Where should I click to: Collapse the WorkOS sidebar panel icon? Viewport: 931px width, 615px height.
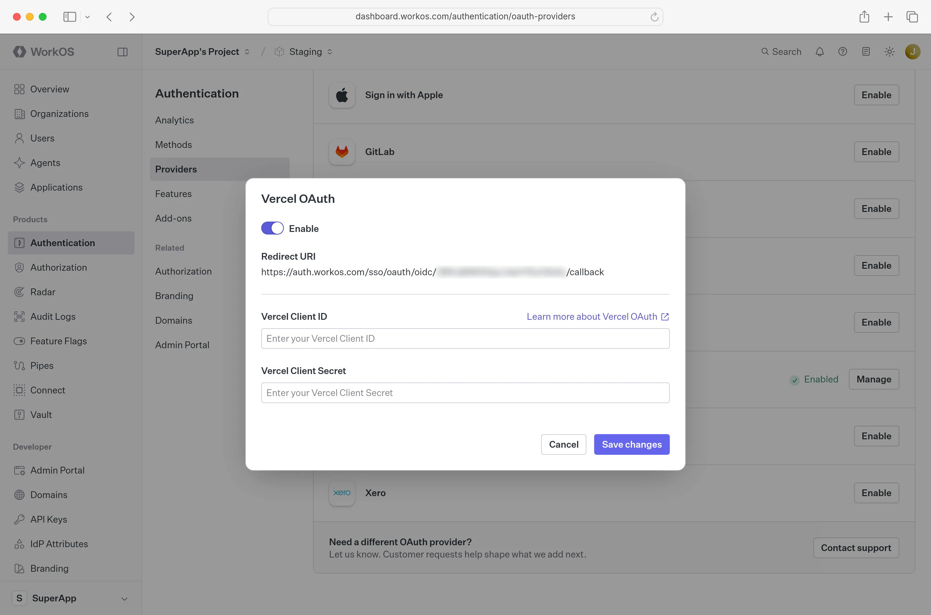click(x=123, y=52)
